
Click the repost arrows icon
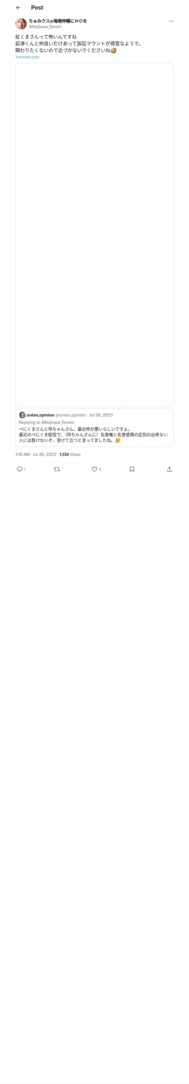(57, 469)
